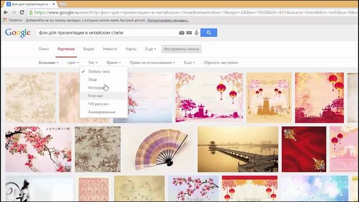
Task: Collapse the Тип filter dropdown
Action: coord(93,62)
